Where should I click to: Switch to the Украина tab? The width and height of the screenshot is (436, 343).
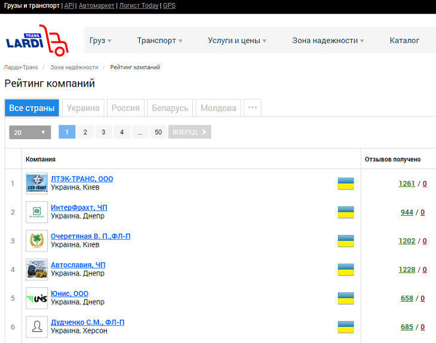tap(83, 108)
